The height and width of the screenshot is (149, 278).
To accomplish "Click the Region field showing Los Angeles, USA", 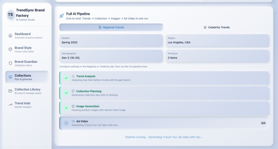I will 217,41.
